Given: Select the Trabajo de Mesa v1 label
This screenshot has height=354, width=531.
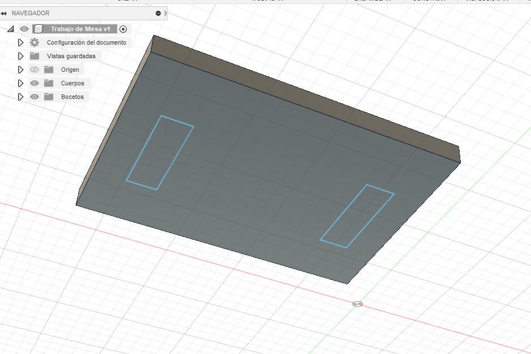Looking at the screenshot, I should coord(80,29).
